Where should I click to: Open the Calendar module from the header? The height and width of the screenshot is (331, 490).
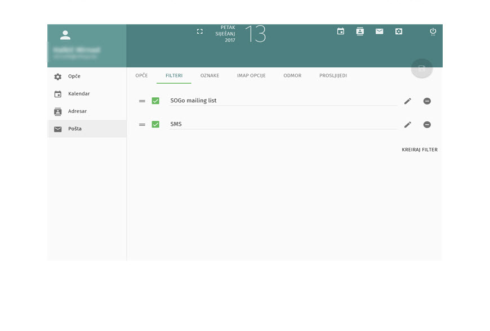341,31
